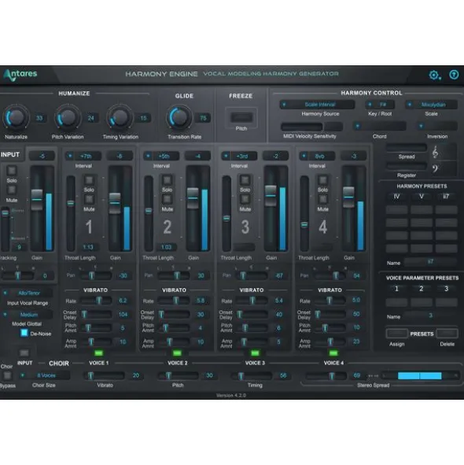The height and width of the screenshot is (465, 464).
Task: Select harmony preset IV
Action: pos(396,197)
